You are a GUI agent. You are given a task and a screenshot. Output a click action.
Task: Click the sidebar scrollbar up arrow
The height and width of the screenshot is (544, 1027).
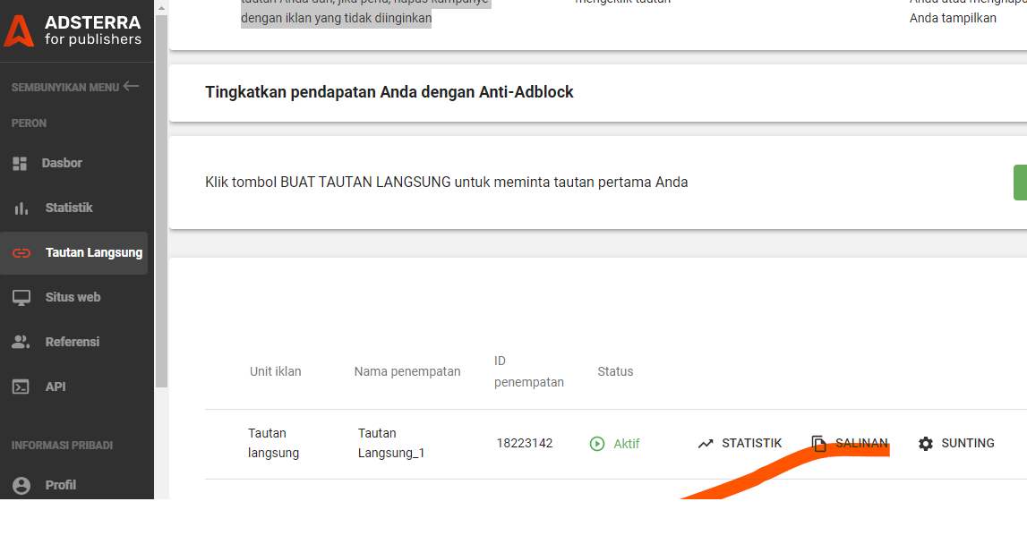click(162, 9)
